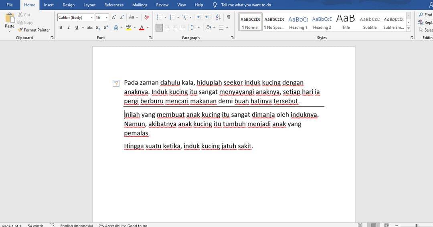Select the Format Painter tool
The height and width of the screenshot is (227, 433).
point(34,30)
